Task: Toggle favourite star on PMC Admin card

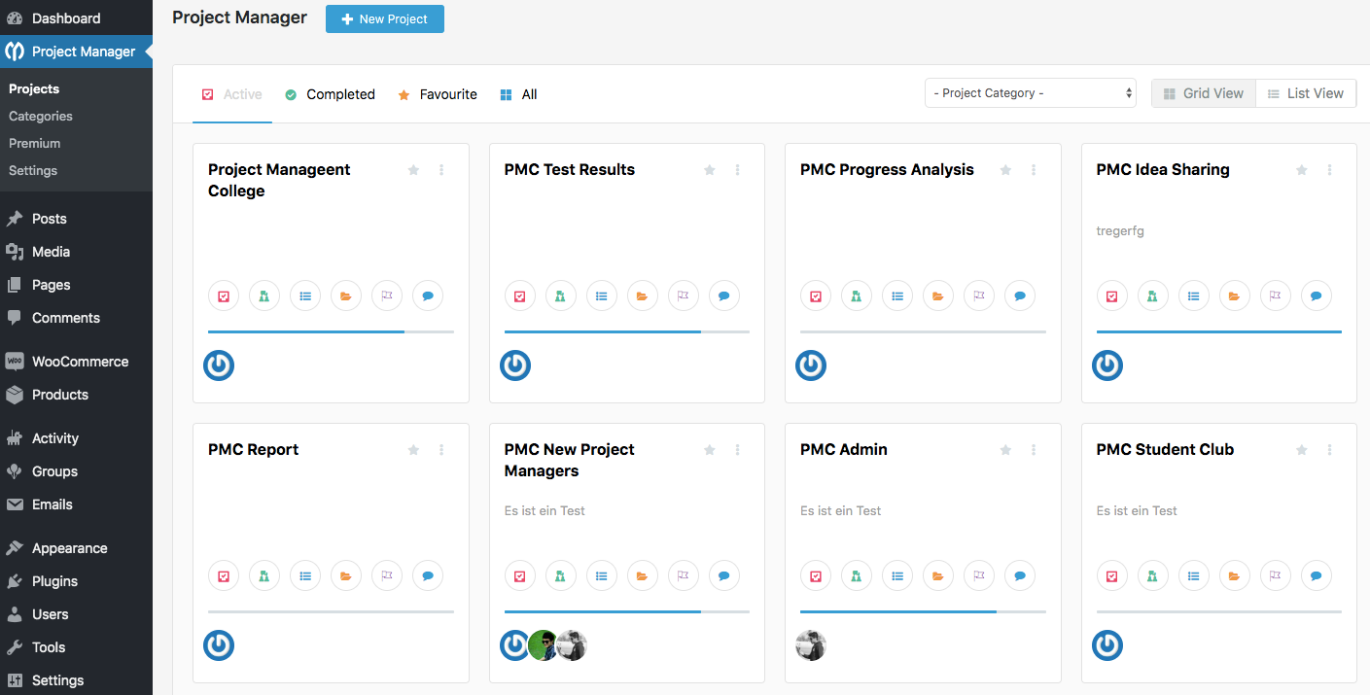Action: (1005, 450)
